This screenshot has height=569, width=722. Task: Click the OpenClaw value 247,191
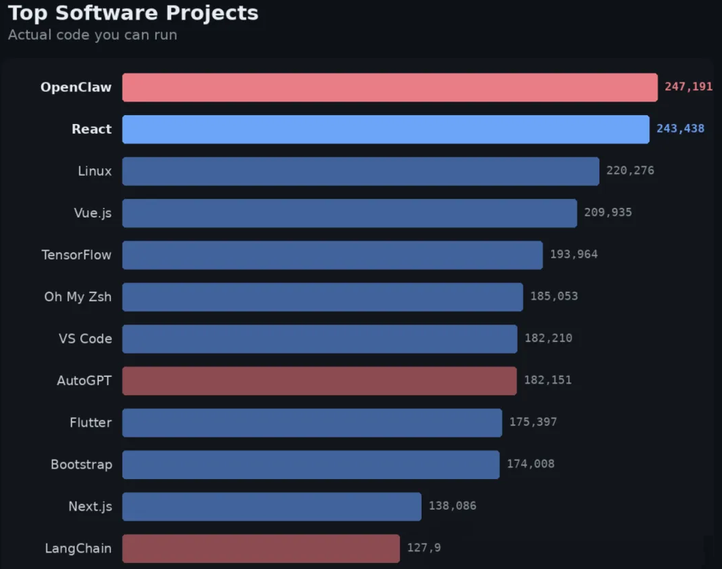coord(689,87)
